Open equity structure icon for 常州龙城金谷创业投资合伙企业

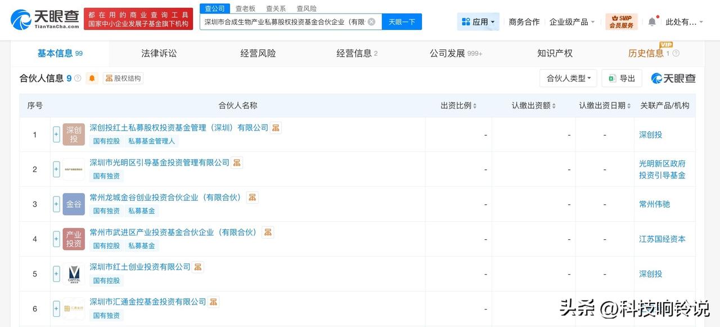pos(252,198)
